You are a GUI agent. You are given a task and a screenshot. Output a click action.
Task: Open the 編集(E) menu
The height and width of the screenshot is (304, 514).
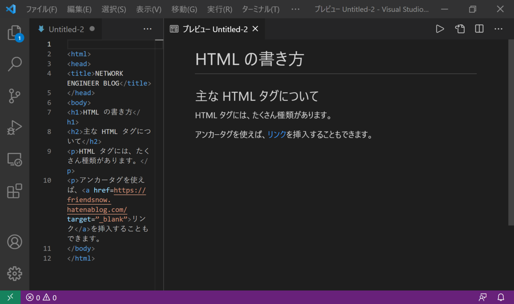tap(79, 9)
